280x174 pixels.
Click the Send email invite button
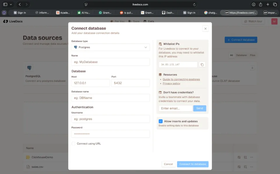coord(200,108)
